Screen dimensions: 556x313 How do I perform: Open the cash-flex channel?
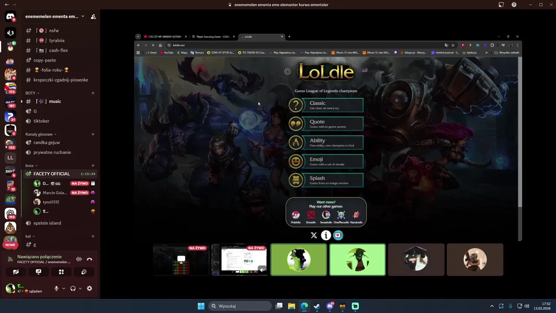[61, 50]
